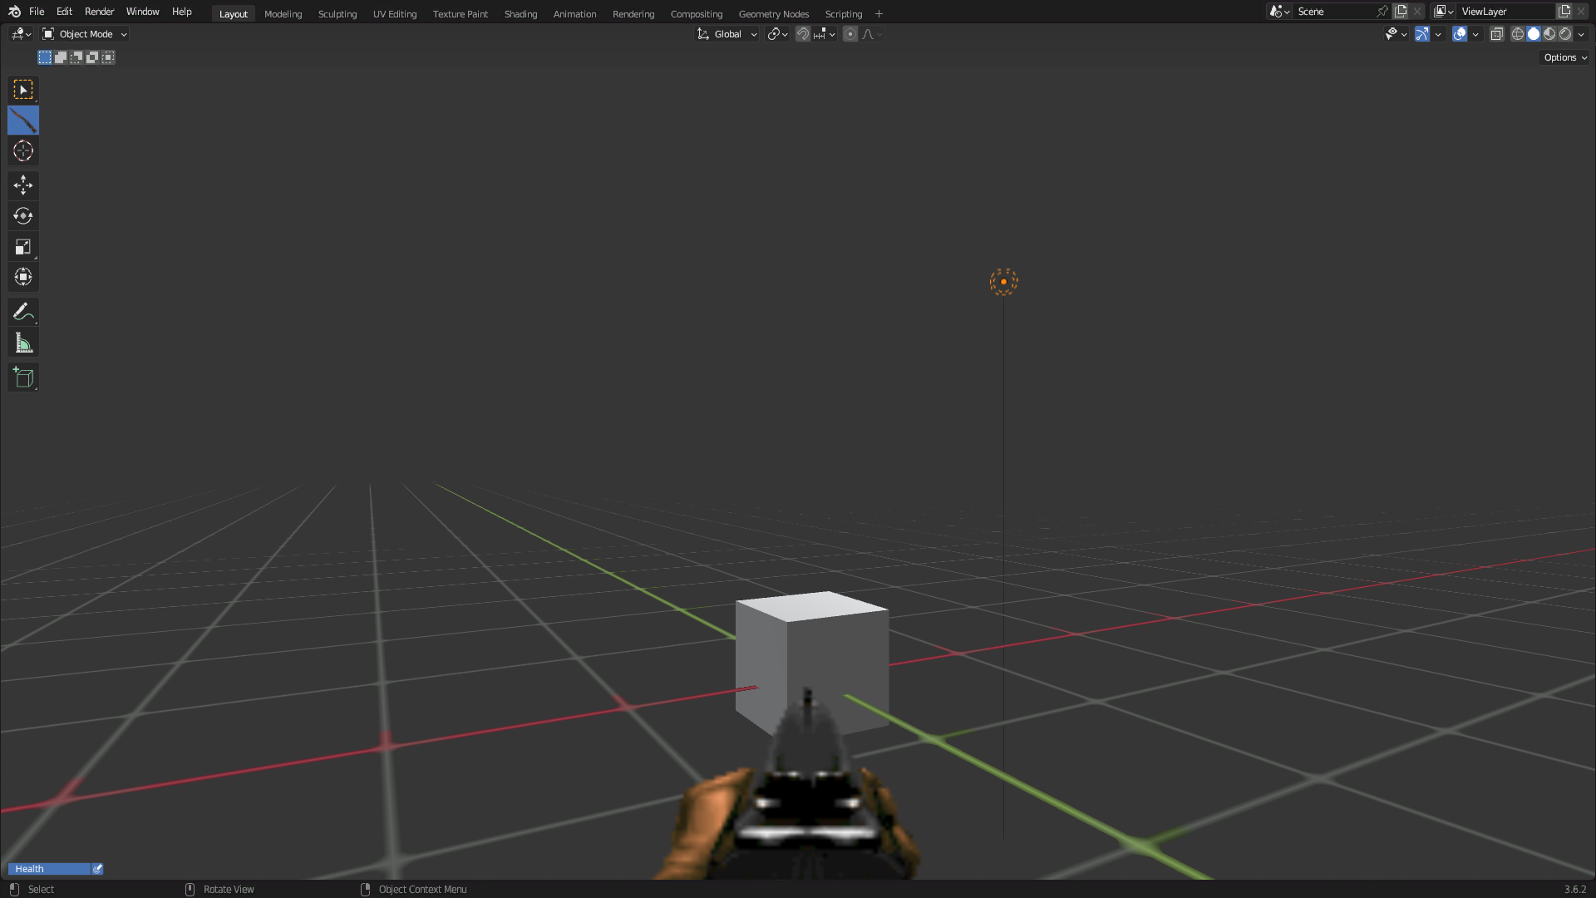Select the Cursor tool in the toolbar
This screenshot has height=898, width=1596.
pyautogui.click(x=22, y=151)
